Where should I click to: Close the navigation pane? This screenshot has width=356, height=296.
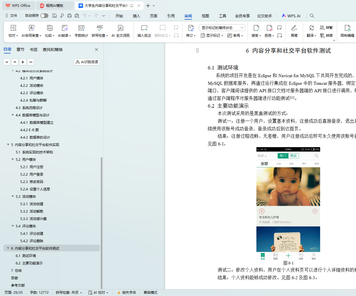coord(96,50)
